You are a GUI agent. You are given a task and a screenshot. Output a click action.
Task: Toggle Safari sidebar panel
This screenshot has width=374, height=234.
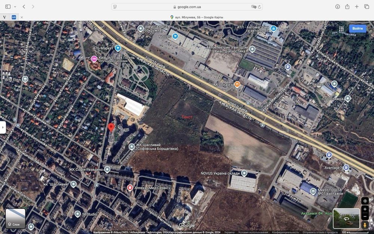[x=8, y=7]
